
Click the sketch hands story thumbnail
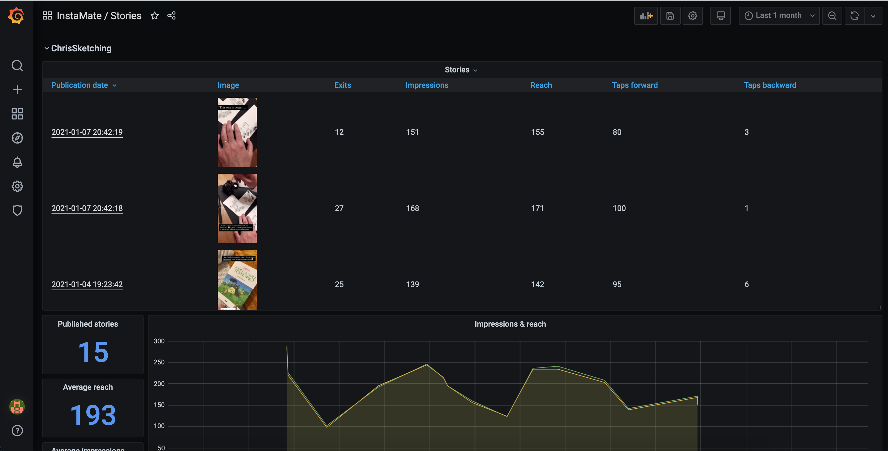click(x=237, y=132)
